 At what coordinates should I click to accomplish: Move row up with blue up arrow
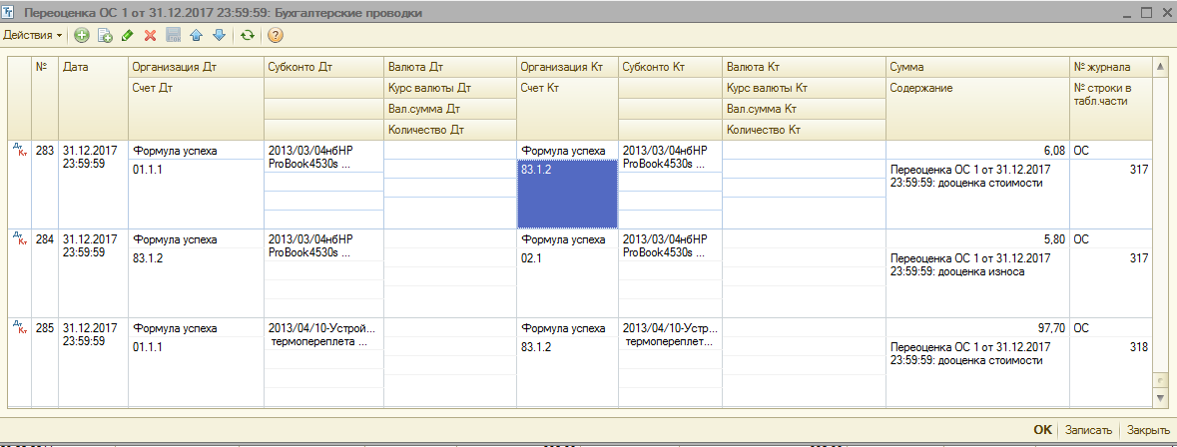coord(197,35)
